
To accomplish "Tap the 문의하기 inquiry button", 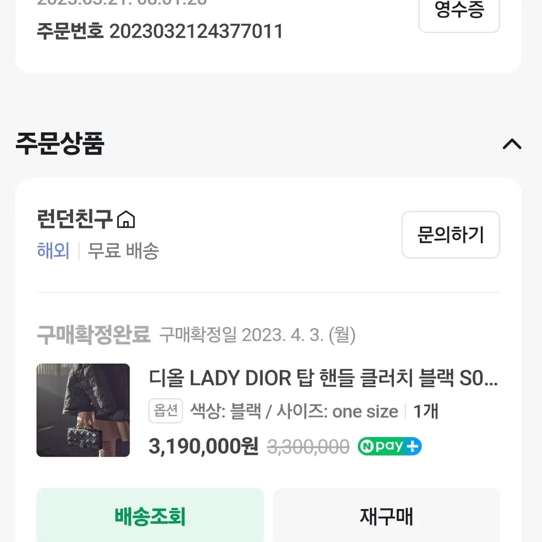I will coord(450,234).
